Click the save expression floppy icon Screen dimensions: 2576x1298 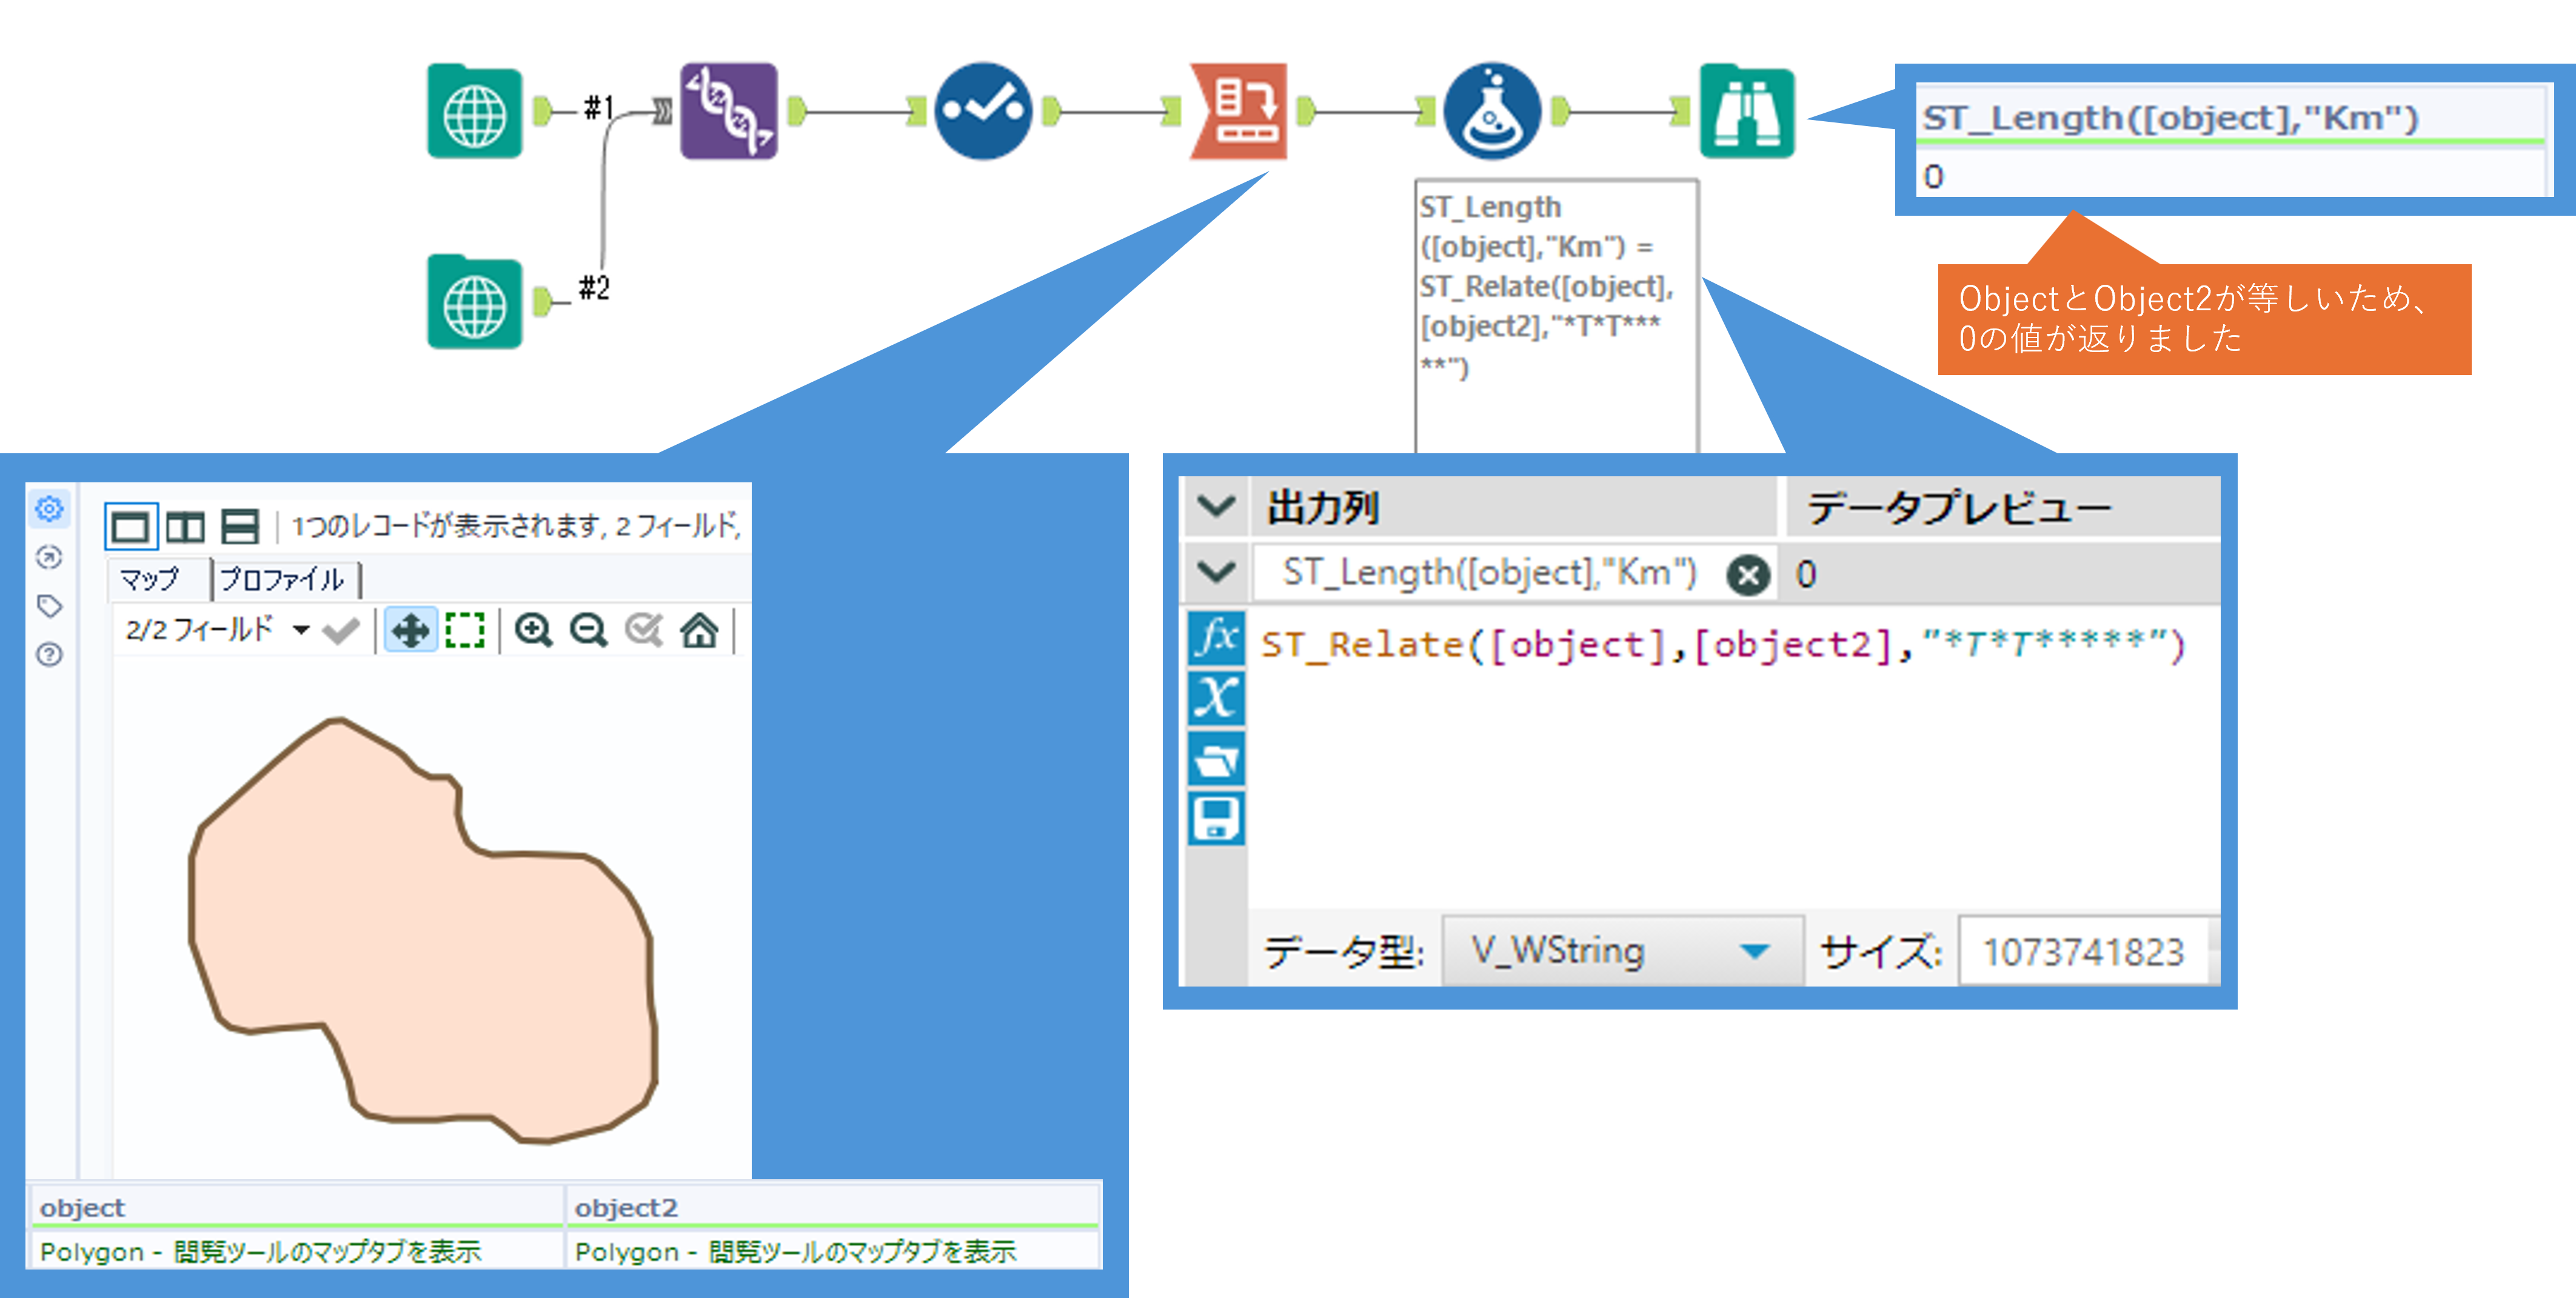1216,818
